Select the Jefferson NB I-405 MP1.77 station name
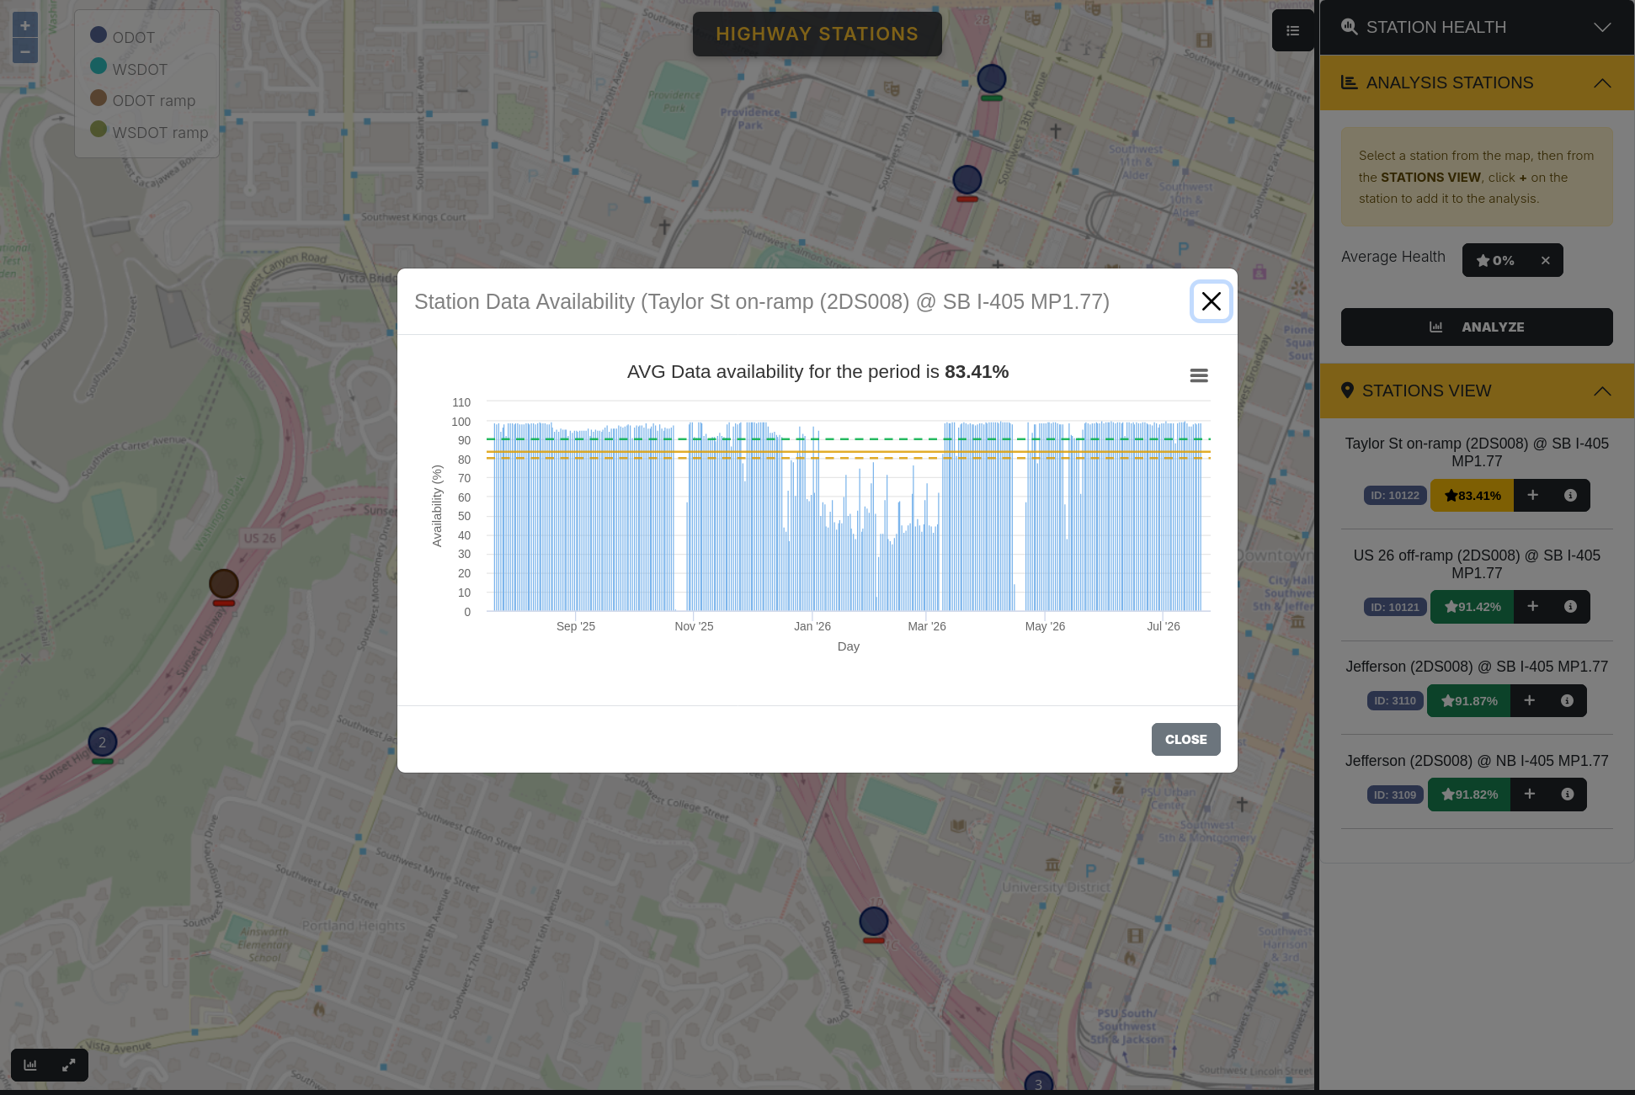 [x=1477, y=761]
